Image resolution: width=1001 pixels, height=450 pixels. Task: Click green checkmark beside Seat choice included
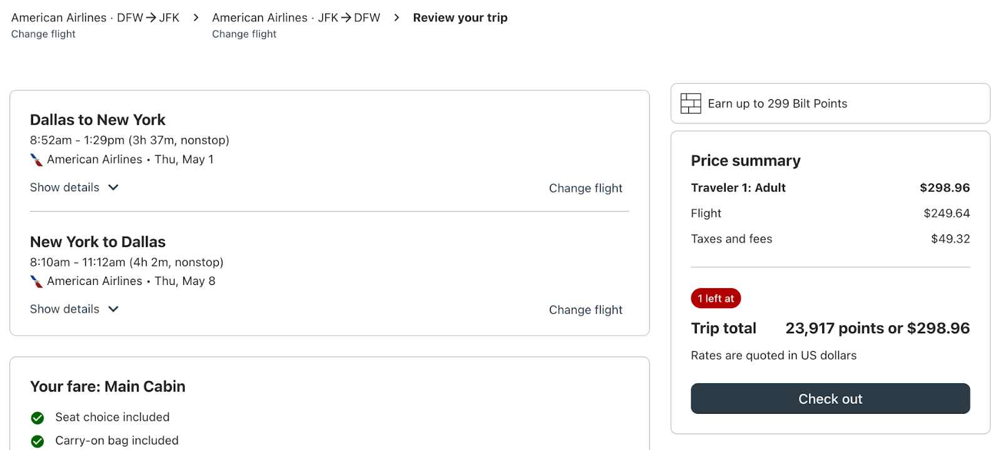tap(38, 417)
